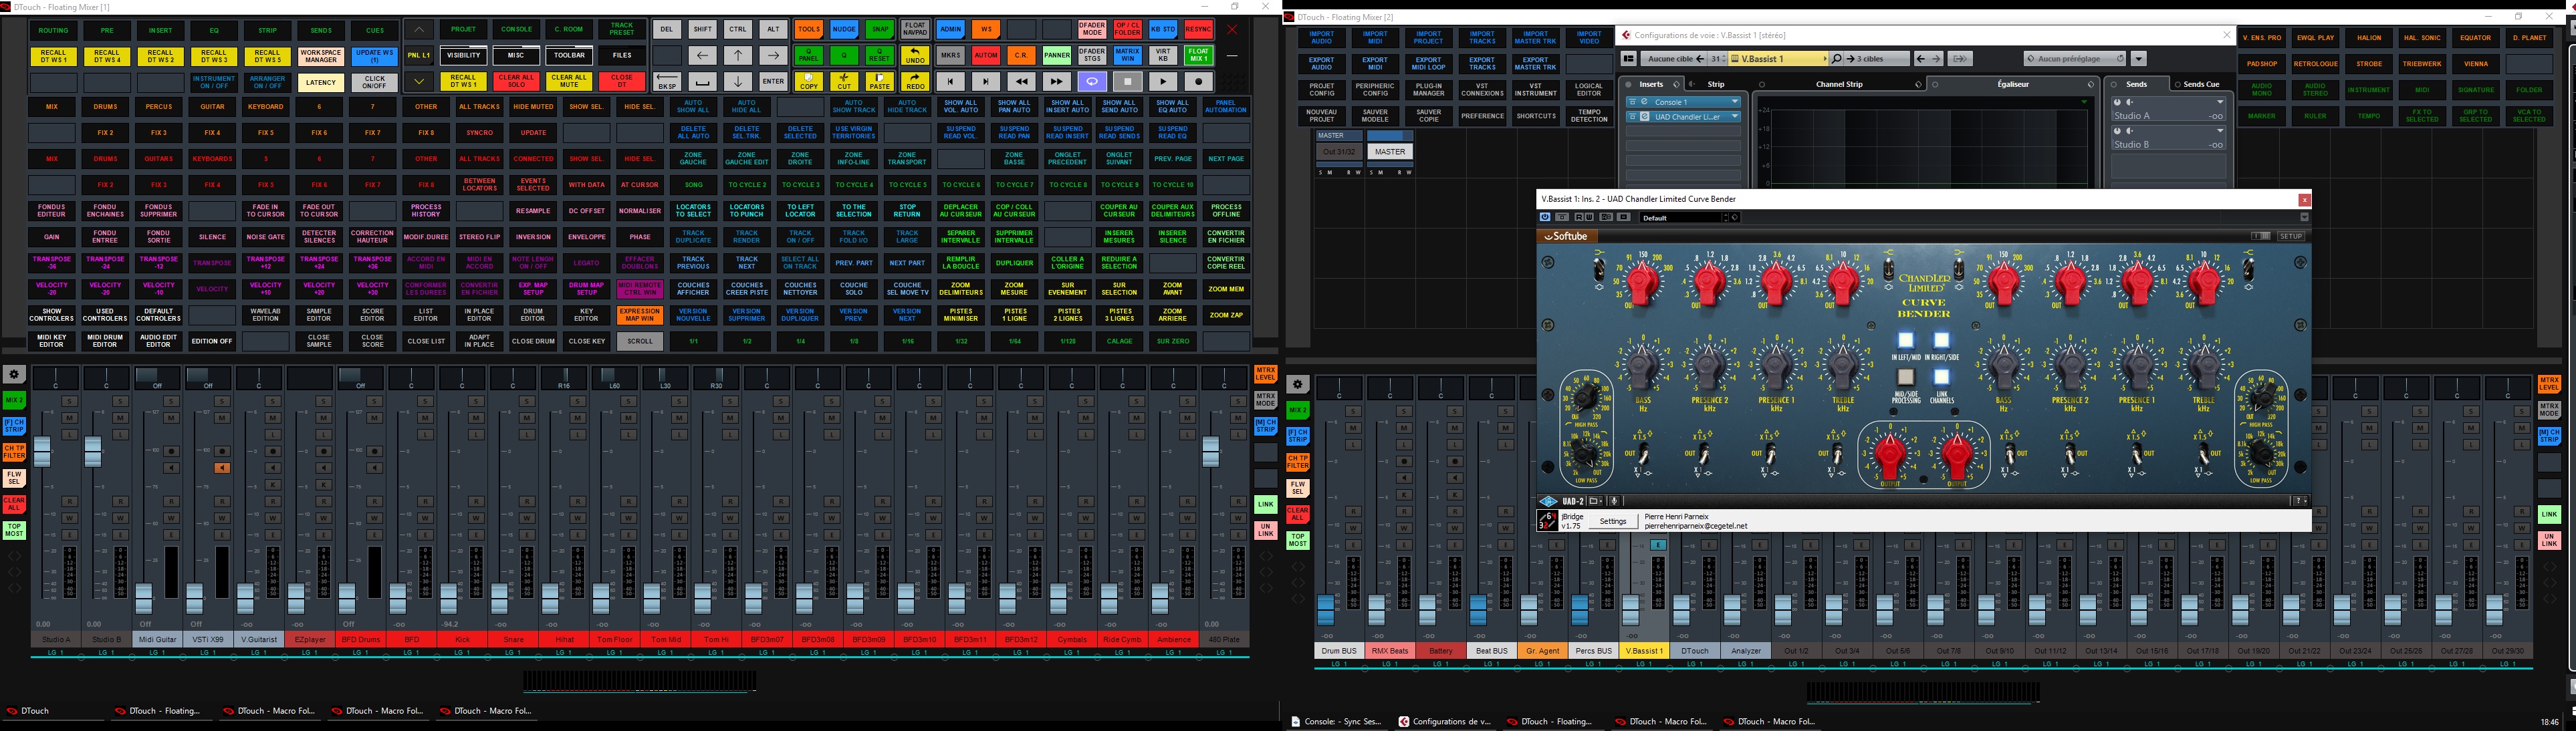The width and height of the screenshot is (2576, 731).
Task: Click the up arrow key button
Action: (738, 55)
